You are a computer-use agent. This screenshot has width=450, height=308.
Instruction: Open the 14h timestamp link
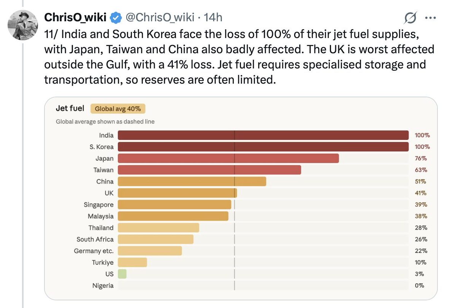pos(213,17)
